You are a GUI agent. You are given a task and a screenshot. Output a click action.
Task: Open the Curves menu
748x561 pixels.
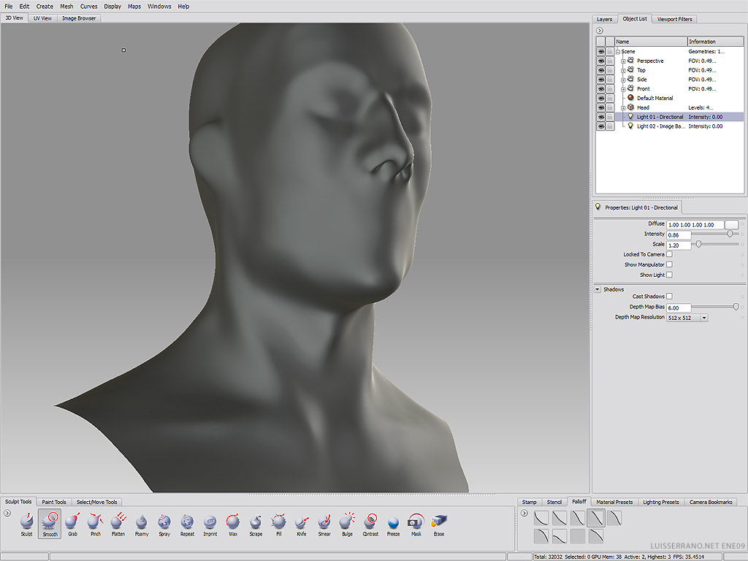coord(88,6)
